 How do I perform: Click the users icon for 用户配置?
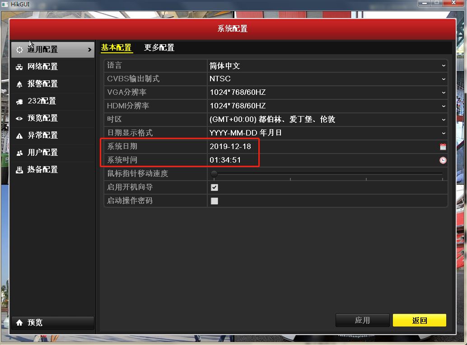19,153
